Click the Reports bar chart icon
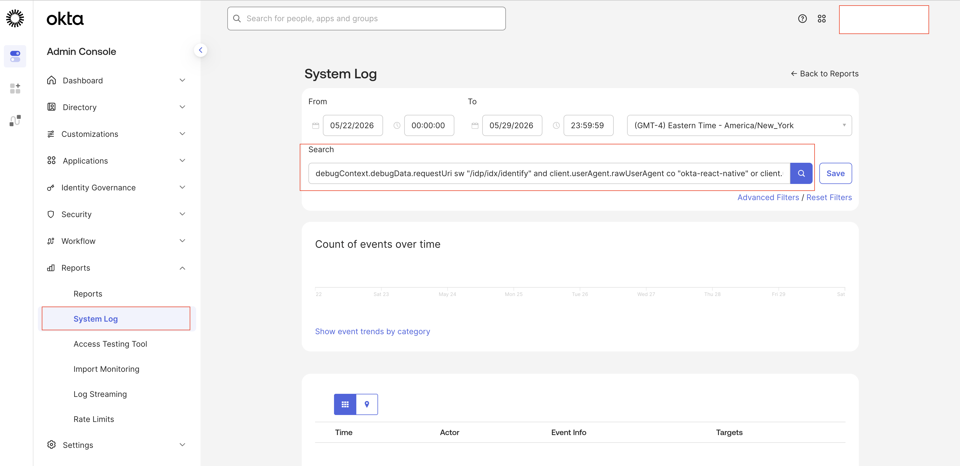Viewport: 960px width, 466px height. [x=51, y=268]
